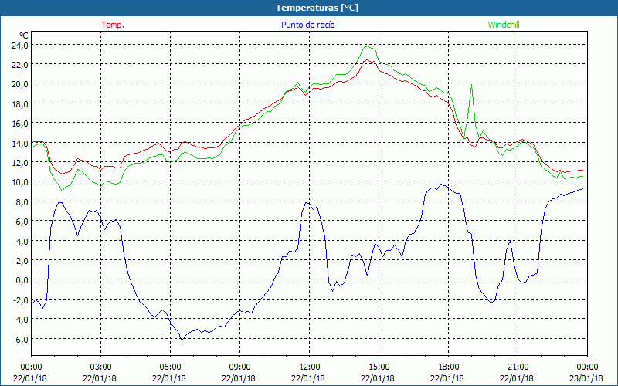Click the blue Punto de rocío legend label
Viewport: 618px width, 386px height.
[x=307, y=25]
